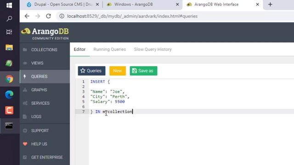294x165 pixels.
Task: Click the yellow New query button
Action: [118, 71]
